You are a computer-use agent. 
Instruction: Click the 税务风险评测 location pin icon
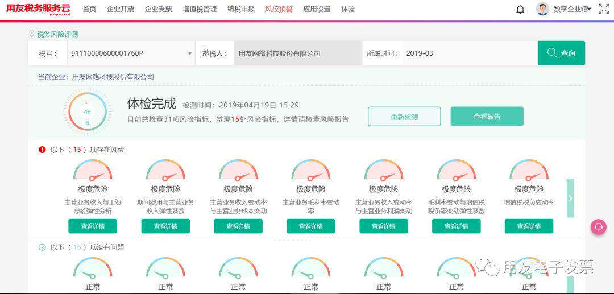(x=32, y=34)
